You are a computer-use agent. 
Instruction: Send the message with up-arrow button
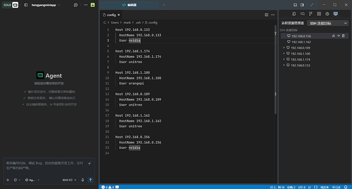coord(90,180)
